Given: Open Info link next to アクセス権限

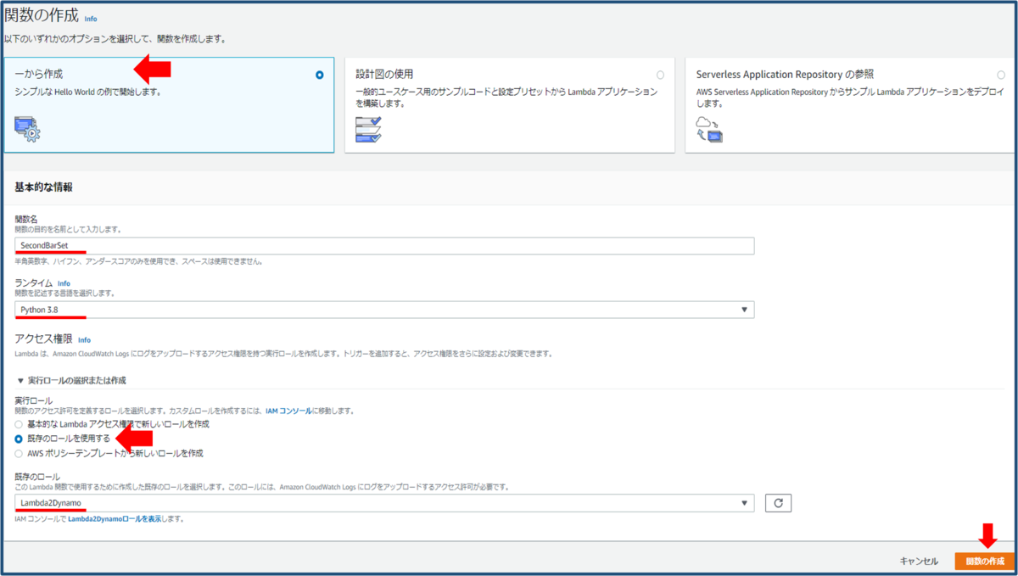Looking at the screenshot, I should pos(84,340).
